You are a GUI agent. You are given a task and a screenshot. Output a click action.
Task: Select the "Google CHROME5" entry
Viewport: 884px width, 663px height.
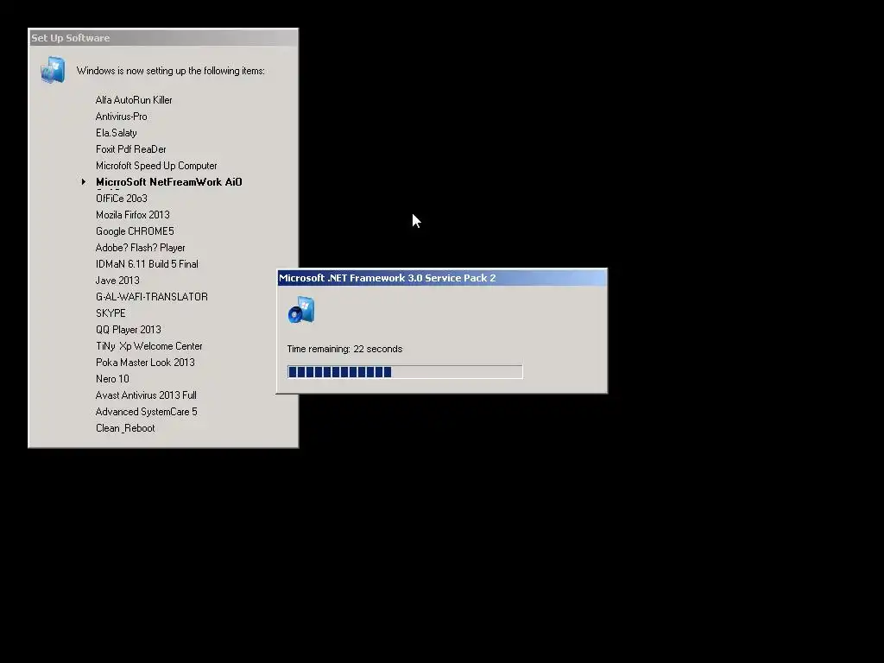click(x=135, y=230)
